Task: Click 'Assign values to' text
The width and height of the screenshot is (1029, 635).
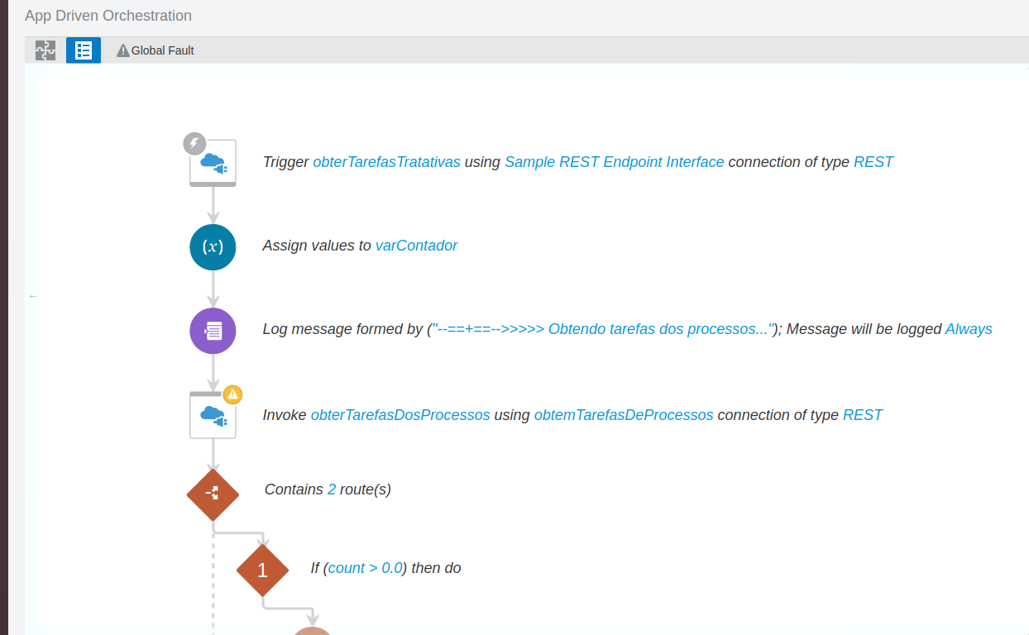Action: coord(317,246)
